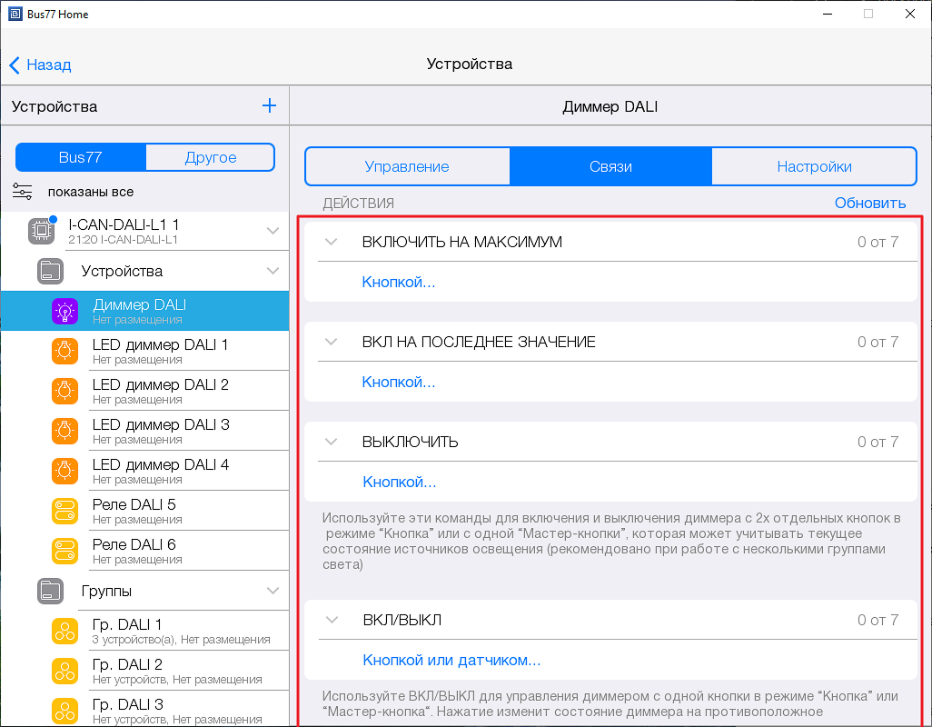Click the purple Диммер DALI bulb icon
Image resolution: width=932 pixels, height=727 pixels.
click(x=64, y=311)
